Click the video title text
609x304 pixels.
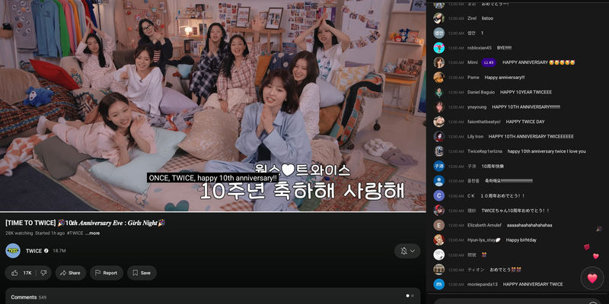[85, 223]
